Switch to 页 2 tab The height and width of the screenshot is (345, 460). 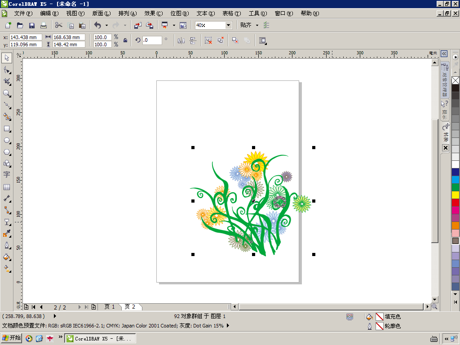click(130, 307)
